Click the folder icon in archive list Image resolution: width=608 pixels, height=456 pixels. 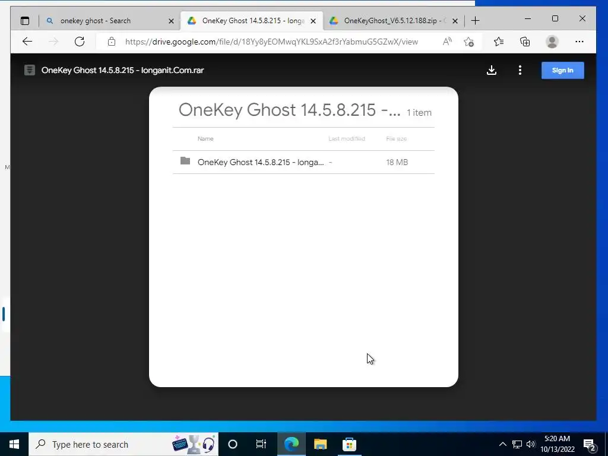[x=185, y=160]
